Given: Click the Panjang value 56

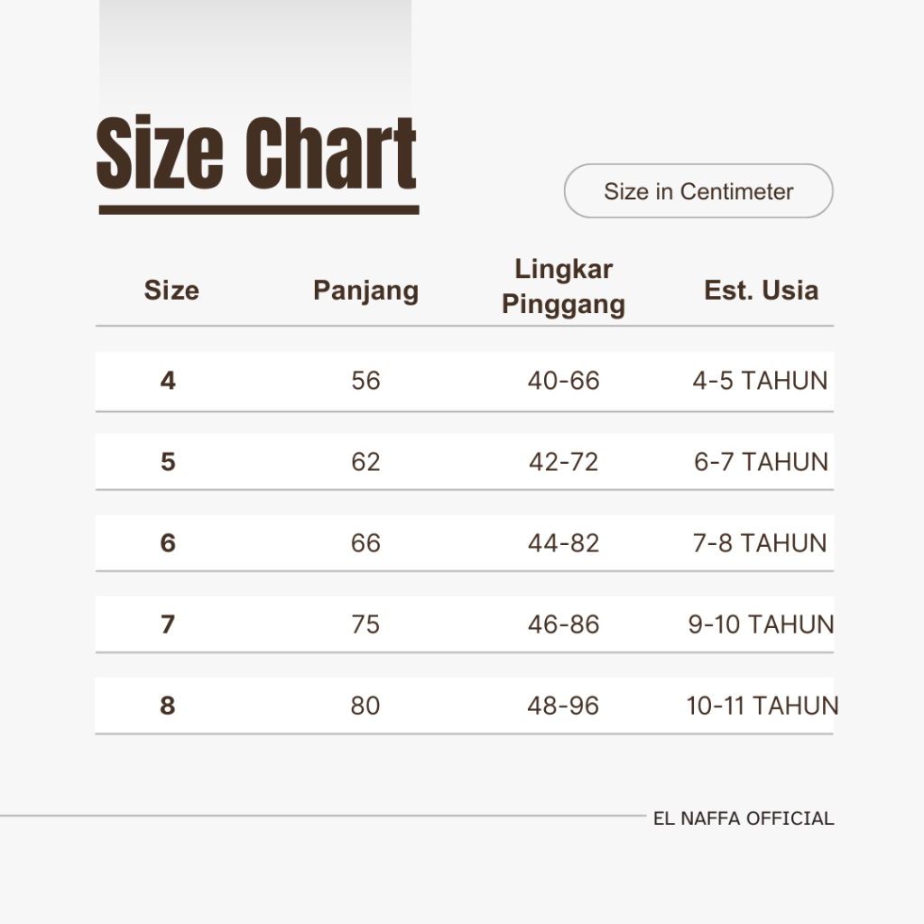Looking at the screenshot, I should (366, 381).
